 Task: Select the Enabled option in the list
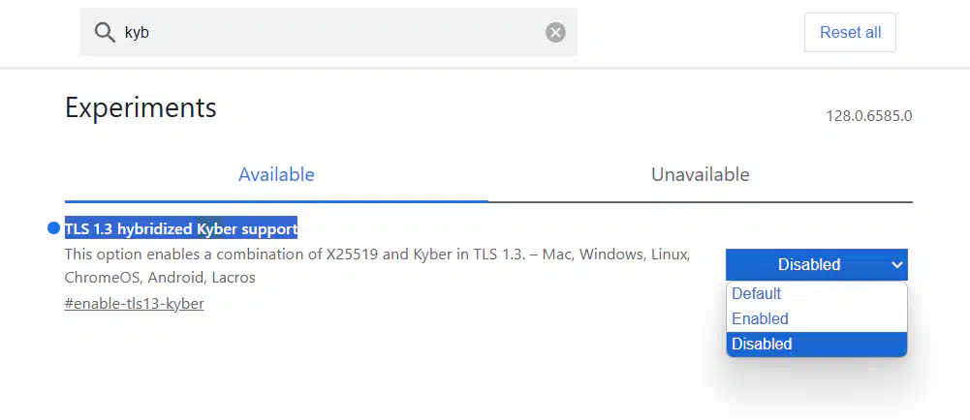pyautogui.click(x=761, y=318)
